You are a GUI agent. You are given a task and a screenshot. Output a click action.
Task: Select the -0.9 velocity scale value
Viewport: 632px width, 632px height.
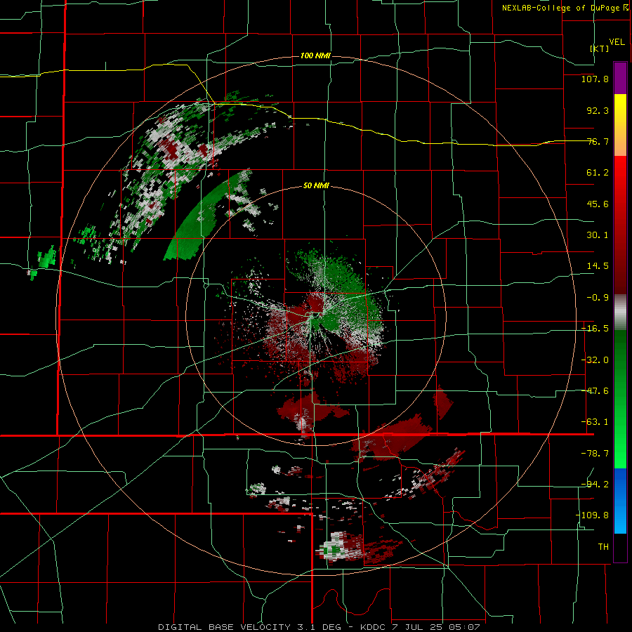tap(598, 298)
